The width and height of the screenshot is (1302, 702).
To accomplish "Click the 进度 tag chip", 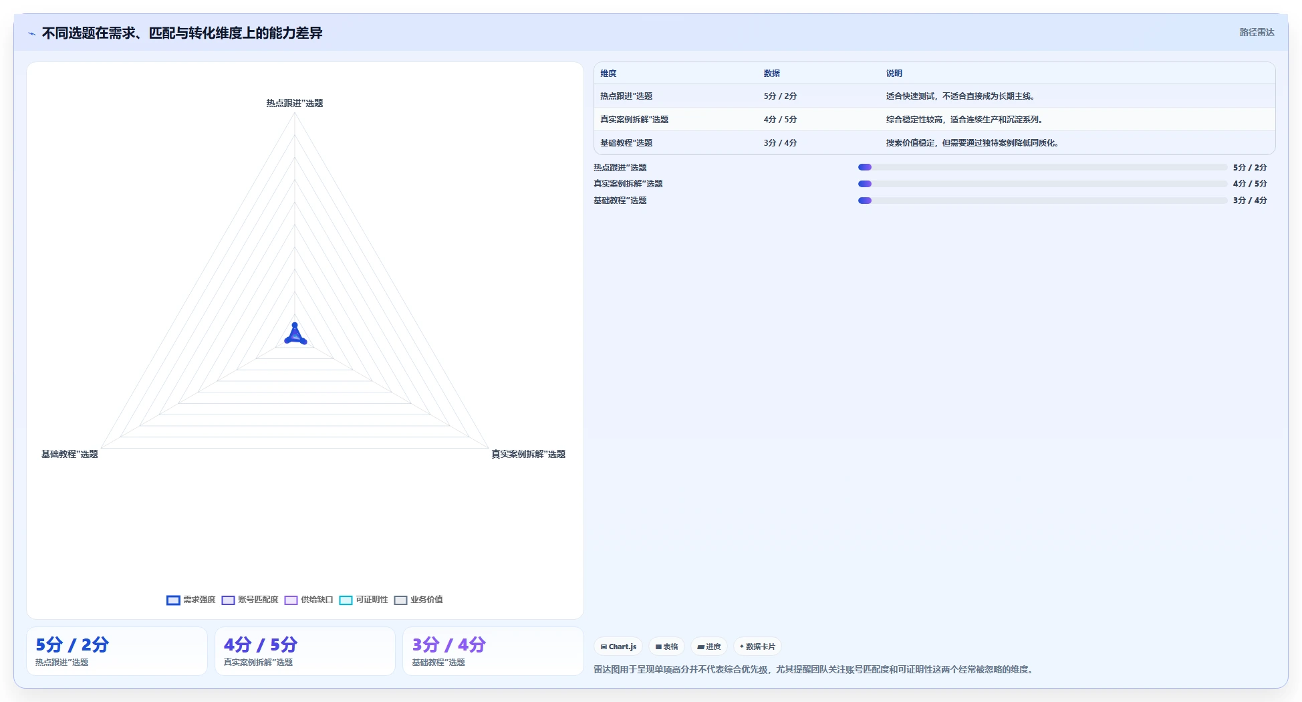I will tap(708, 647).
